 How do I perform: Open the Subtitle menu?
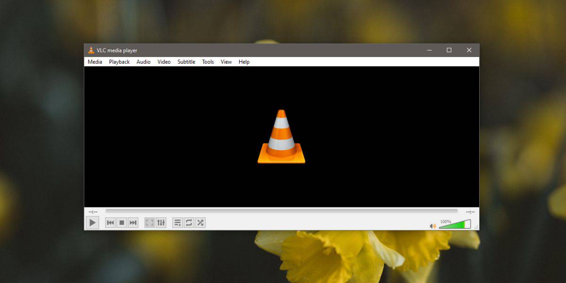pos(186,62)
